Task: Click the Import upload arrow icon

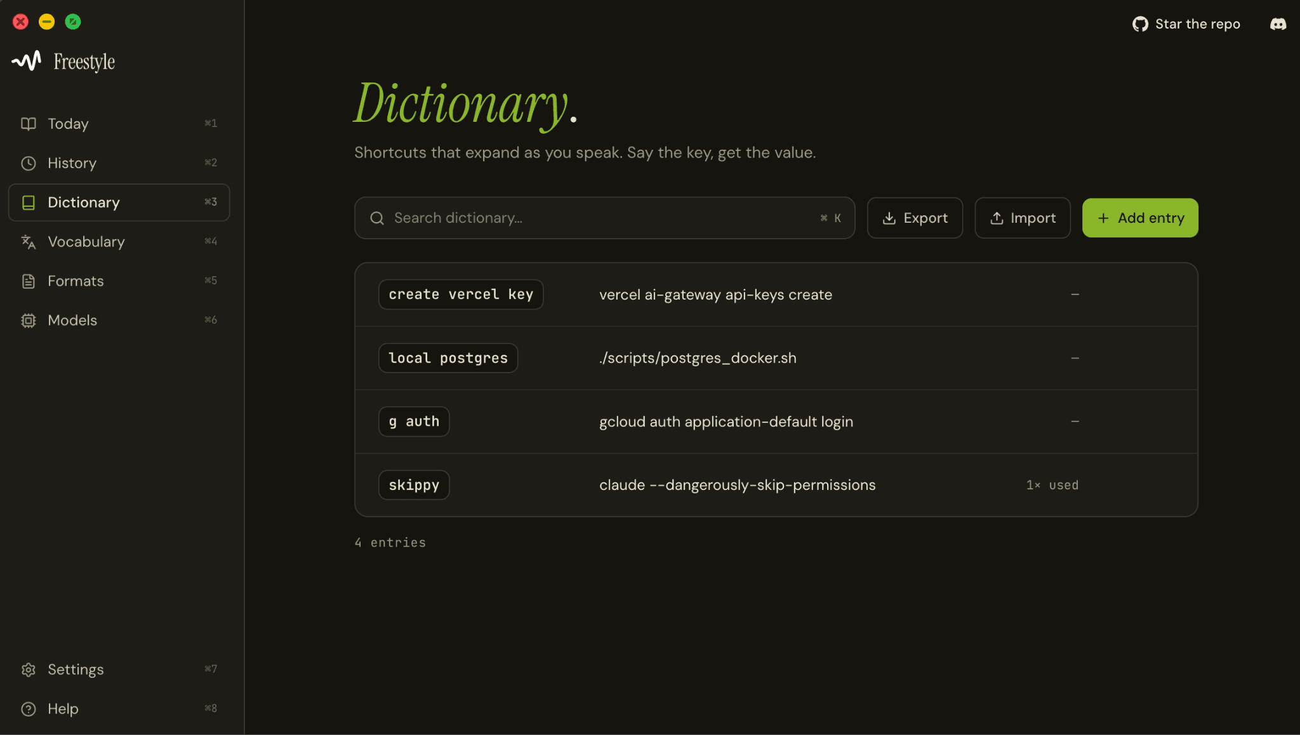Action: click(997, 218)
